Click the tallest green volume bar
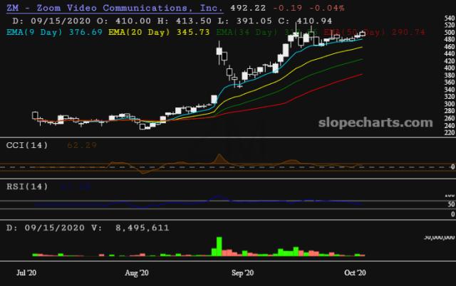 coord(217,246)
